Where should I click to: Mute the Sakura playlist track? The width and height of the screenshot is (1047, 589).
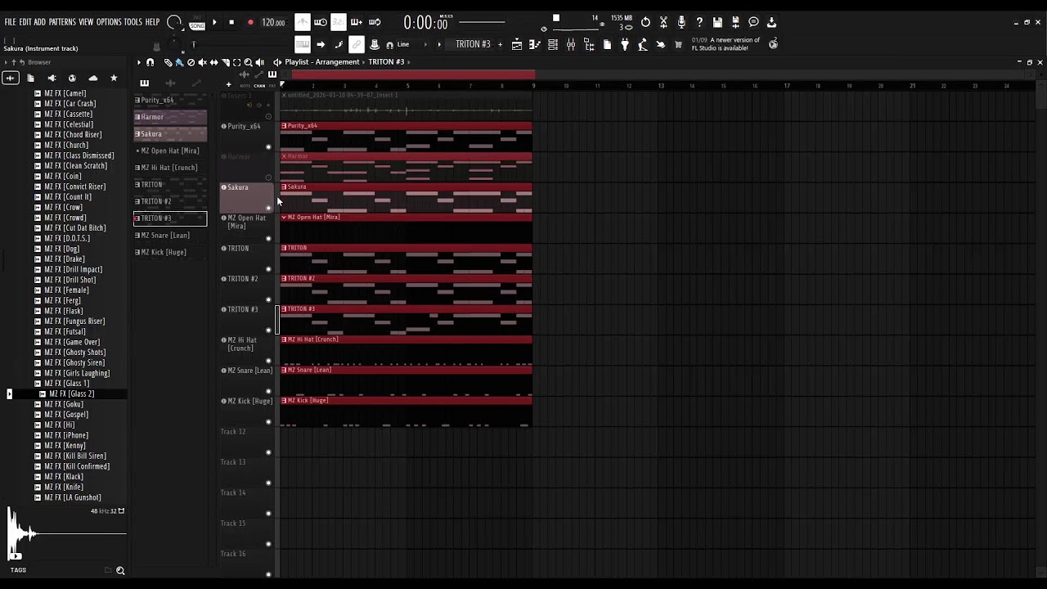[268, 208]
